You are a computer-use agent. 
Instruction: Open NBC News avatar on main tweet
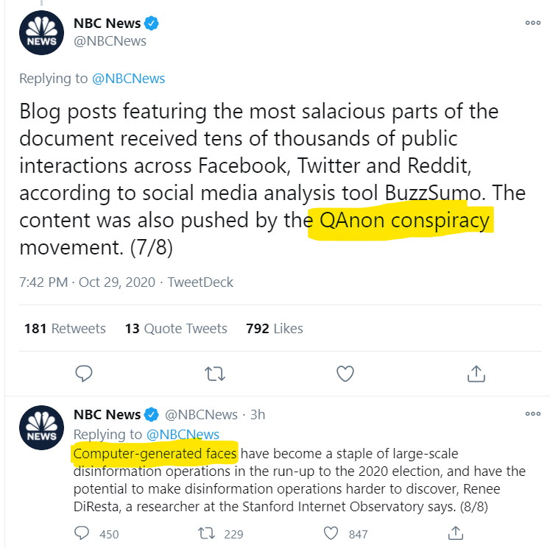[42, 35]
